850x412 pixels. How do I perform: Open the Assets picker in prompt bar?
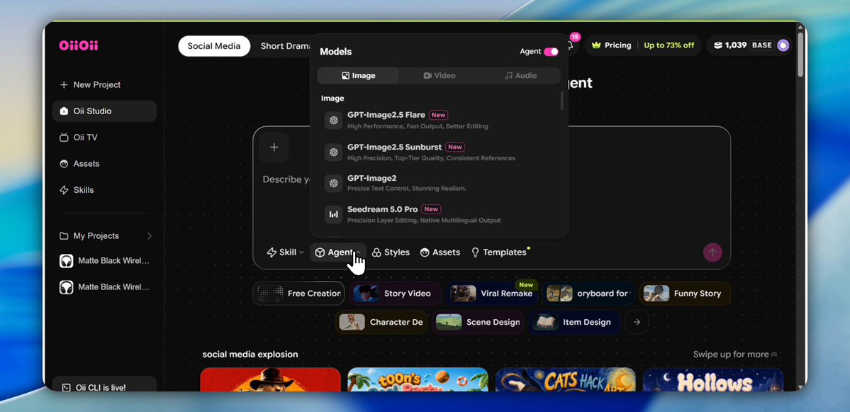click(440, 252)
